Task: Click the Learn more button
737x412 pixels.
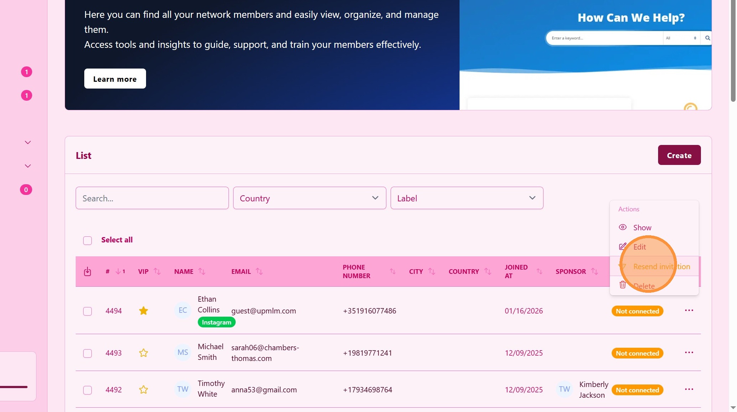Action: (115, 79)
